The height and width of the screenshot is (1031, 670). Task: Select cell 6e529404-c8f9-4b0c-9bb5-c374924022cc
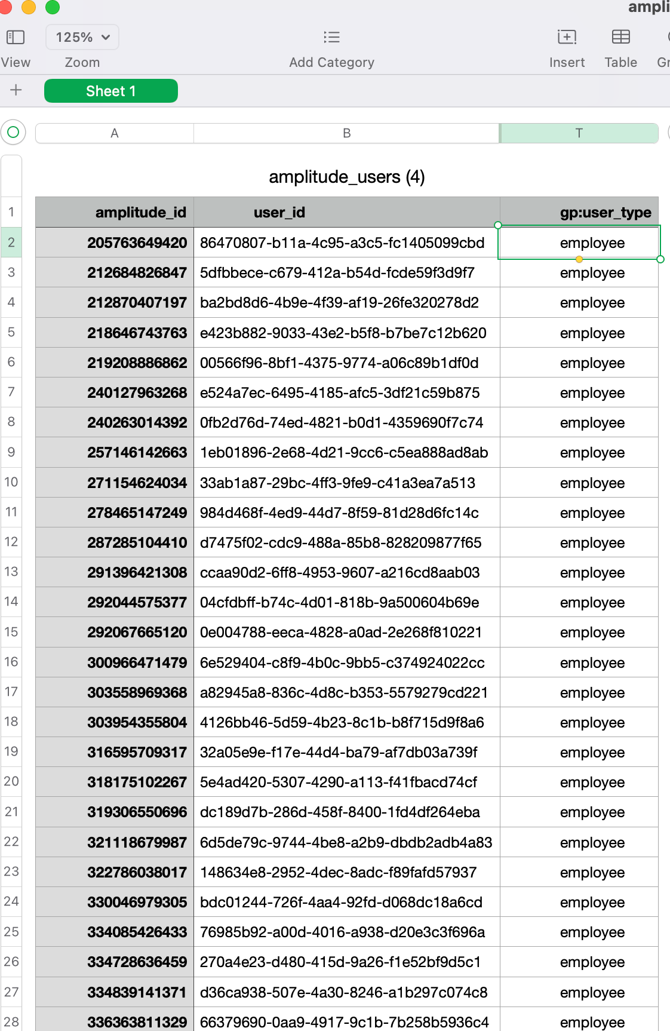click(x=346, y=662)
